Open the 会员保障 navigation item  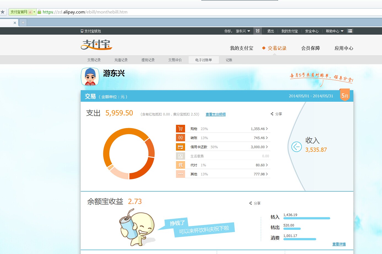pos(310,48)
